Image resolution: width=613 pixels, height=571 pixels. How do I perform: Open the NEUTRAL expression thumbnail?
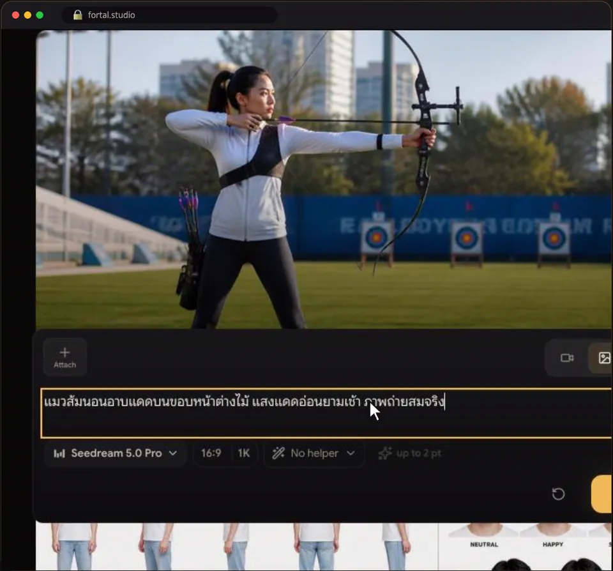pos(484,537)
